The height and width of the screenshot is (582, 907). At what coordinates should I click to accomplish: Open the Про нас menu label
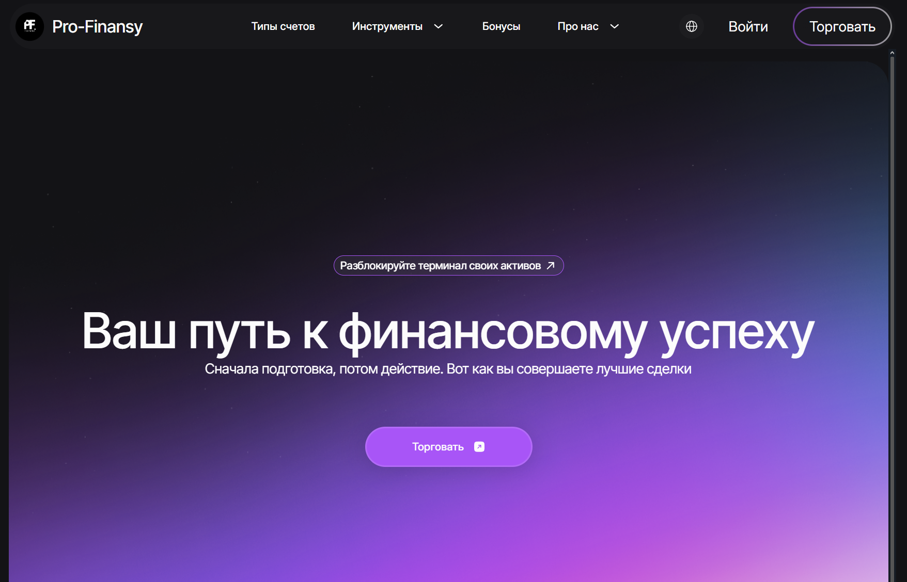577,26
